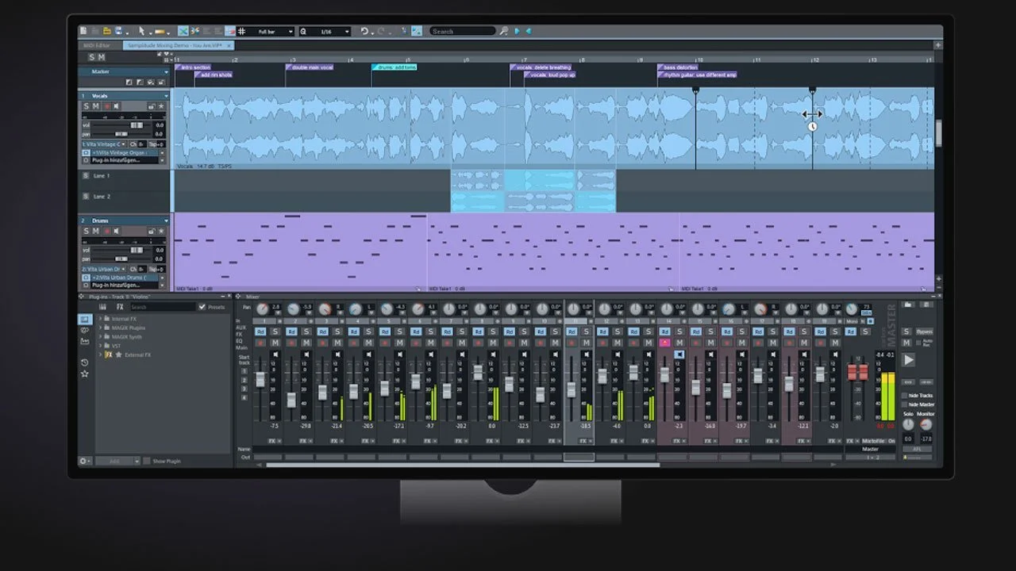Adjust the Drums track vol slider
Viewport: 1016px width, 571px height.
(137, 250)
